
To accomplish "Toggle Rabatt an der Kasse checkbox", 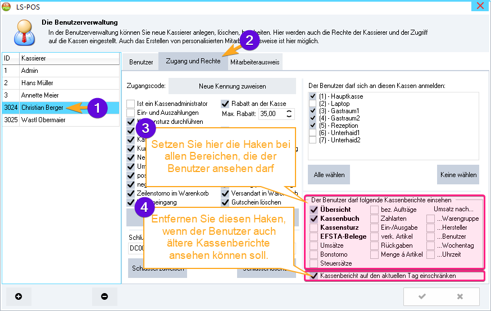I will (225, 104).
